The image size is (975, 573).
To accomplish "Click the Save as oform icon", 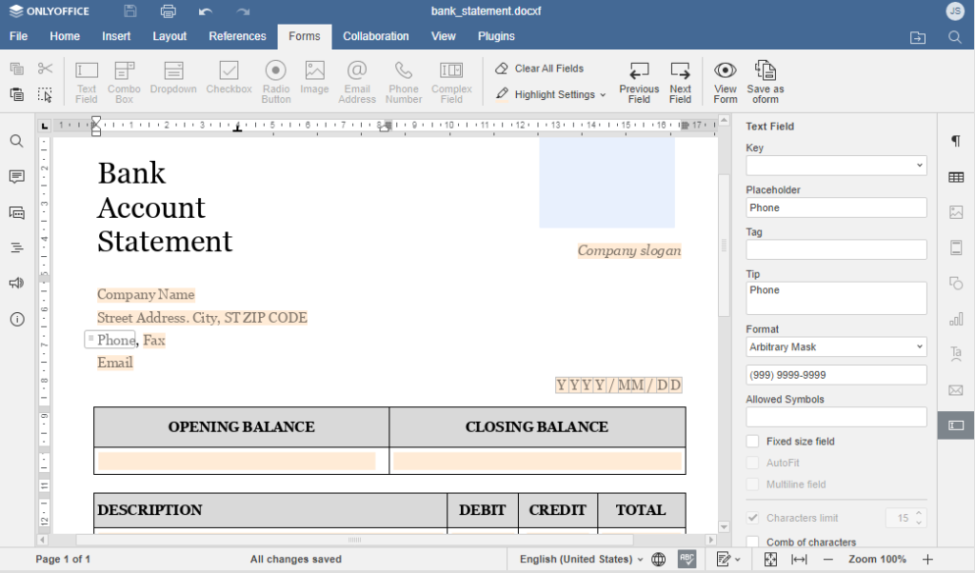I will click(x=765, y=81).
